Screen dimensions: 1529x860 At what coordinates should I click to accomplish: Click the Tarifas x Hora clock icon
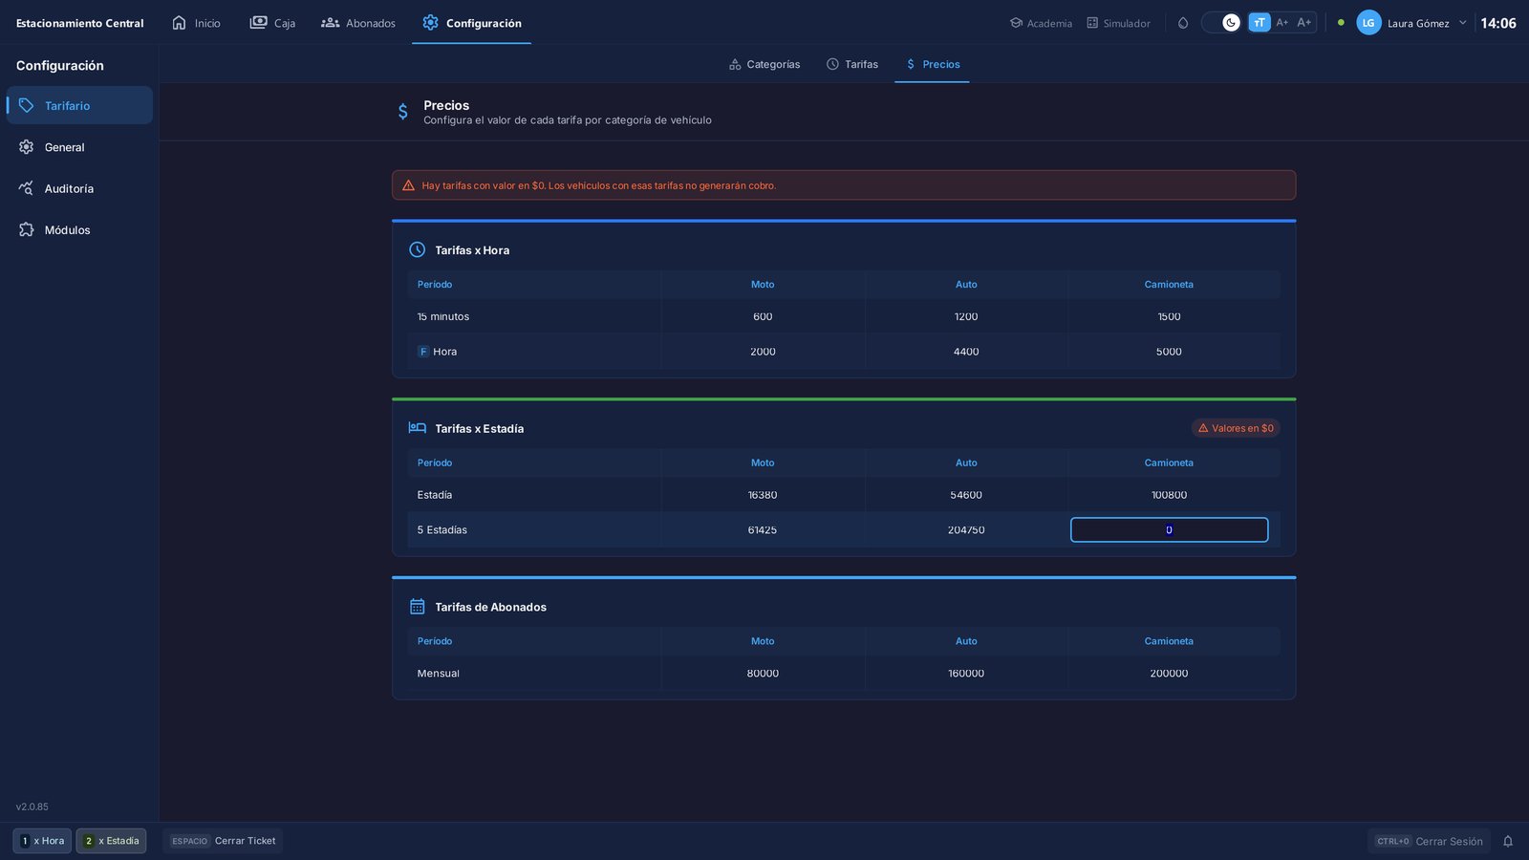417,249
